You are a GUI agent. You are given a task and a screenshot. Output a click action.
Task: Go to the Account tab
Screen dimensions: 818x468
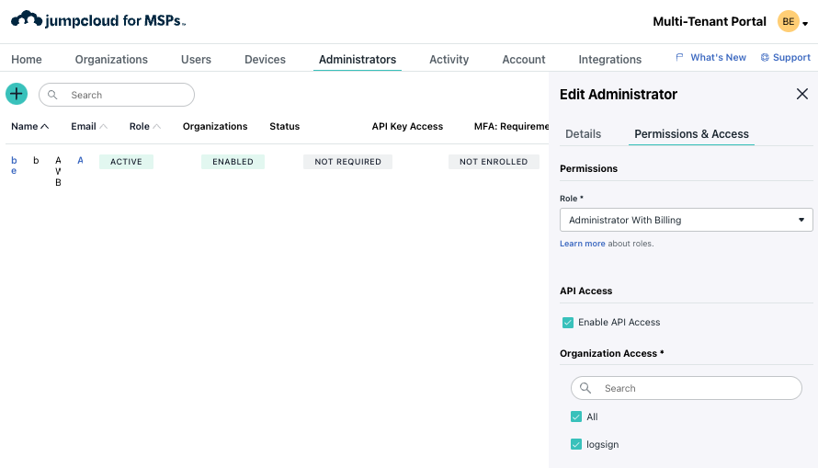click(523, 60)
